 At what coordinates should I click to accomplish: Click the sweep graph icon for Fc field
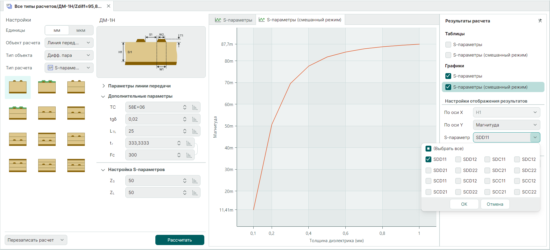pos(189,155)
